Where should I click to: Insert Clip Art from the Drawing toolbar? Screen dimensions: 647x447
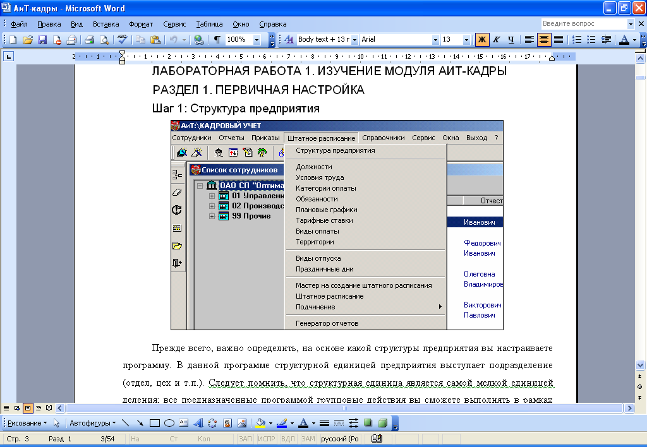227,422
